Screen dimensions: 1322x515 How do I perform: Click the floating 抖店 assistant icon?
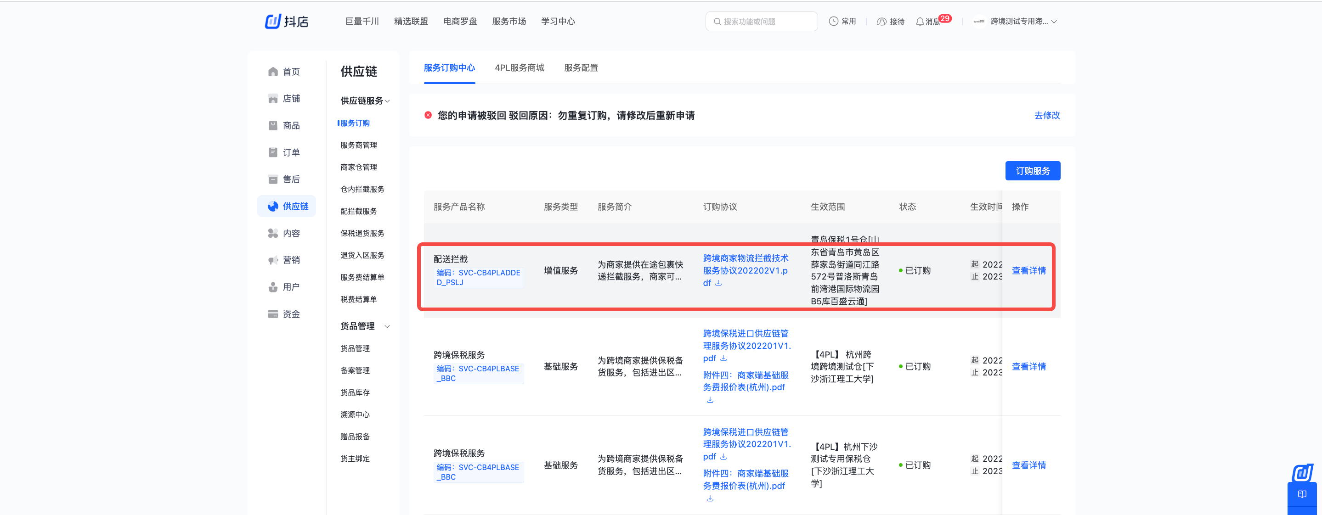point(1303,473)
